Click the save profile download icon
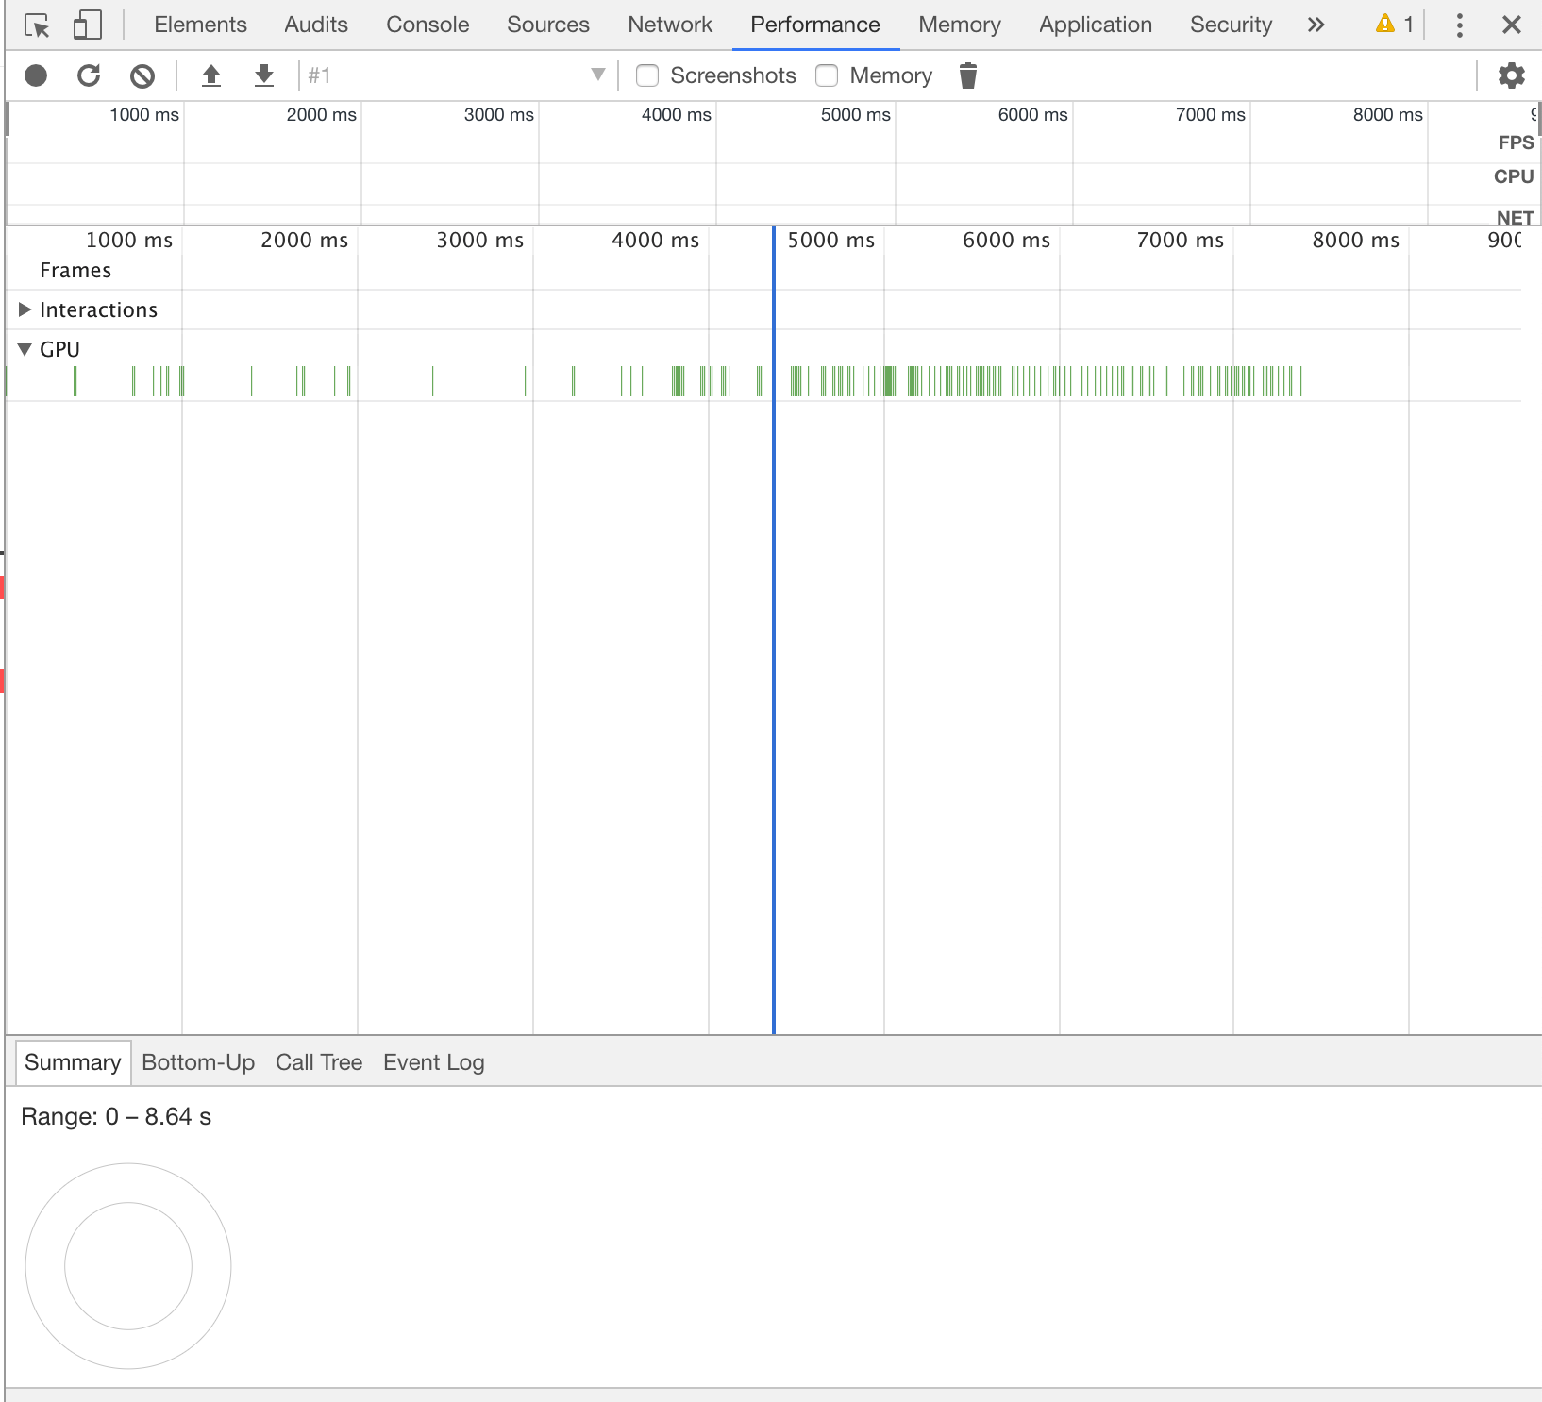This screenshot has width=1542, height=1402. tap(264, 75)
